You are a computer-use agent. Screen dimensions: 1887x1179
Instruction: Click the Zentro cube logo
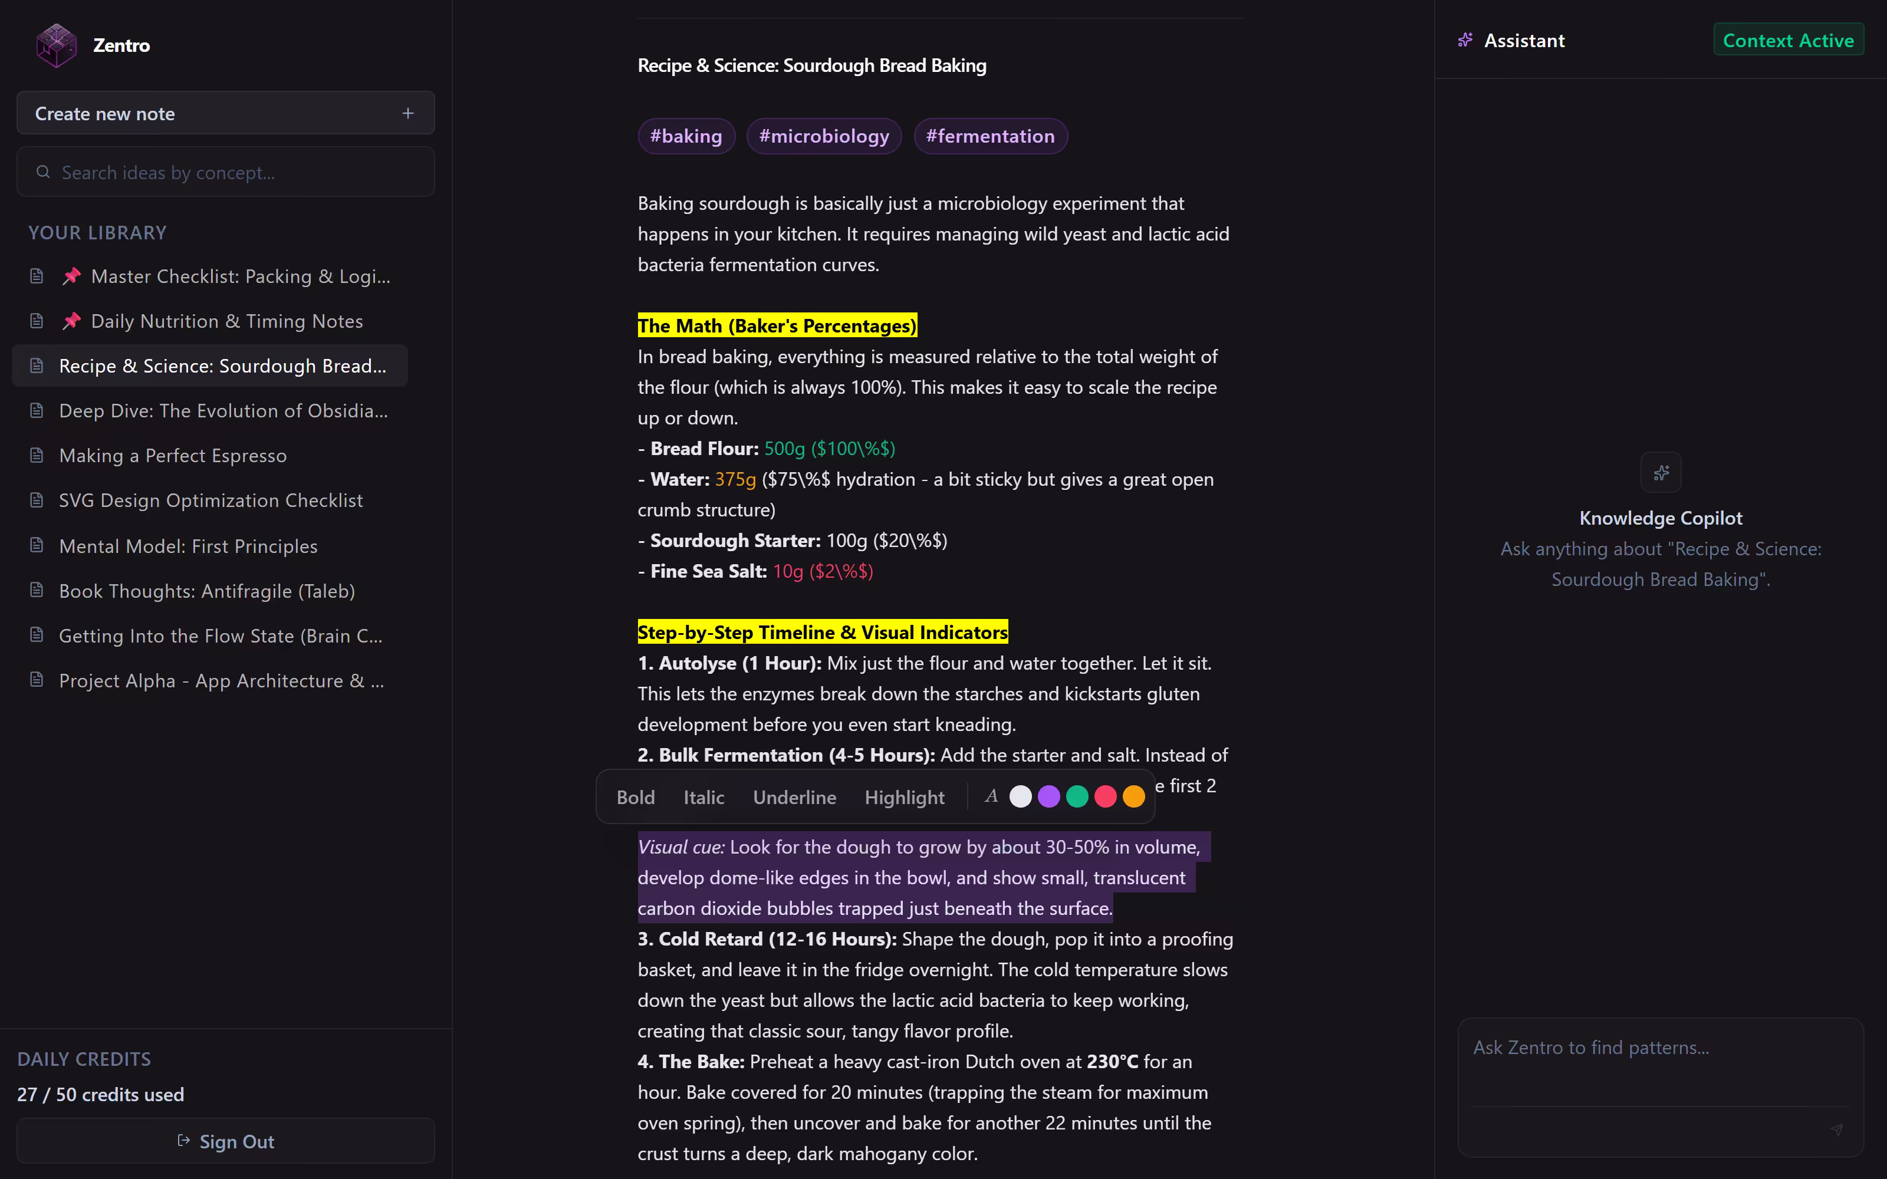point(56,45)
